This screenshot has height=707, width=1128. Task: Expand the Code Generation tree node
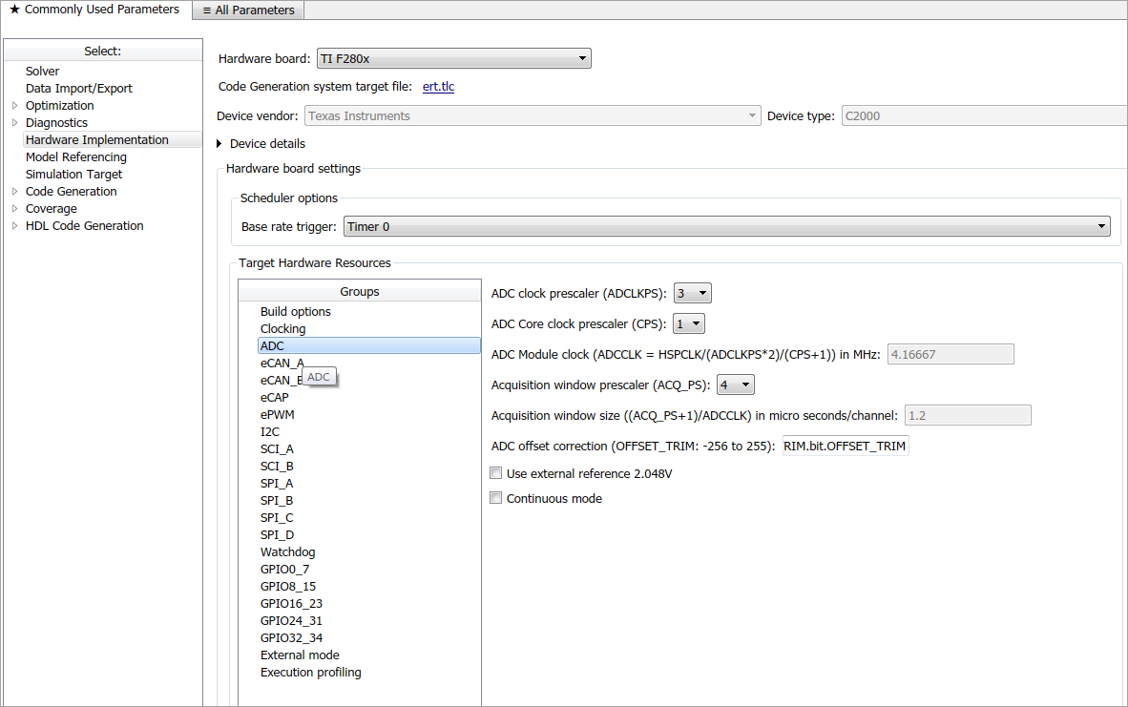pos(14,192)
